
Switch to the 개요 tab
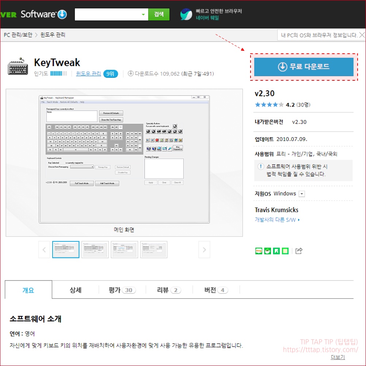pos(28,290)
